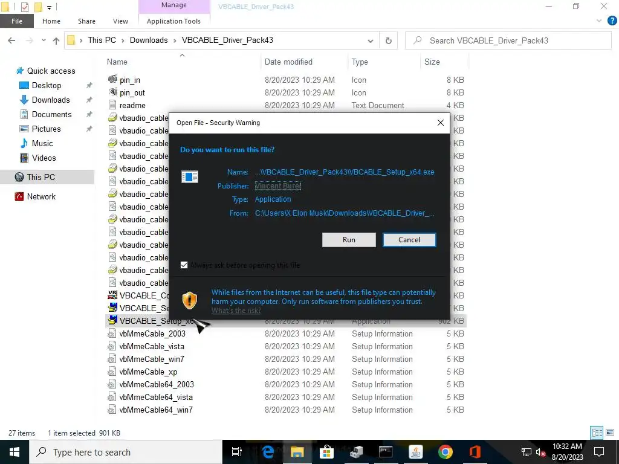This screenshot has width=619, height=464.
Task: Click Downloads in the address breadcrumb
Action: [149, 40]
